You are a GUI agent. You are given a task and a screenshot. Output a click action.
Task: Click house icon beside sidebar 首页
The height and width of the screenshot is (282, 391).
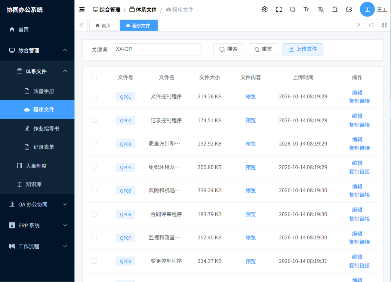click(12, 29)
